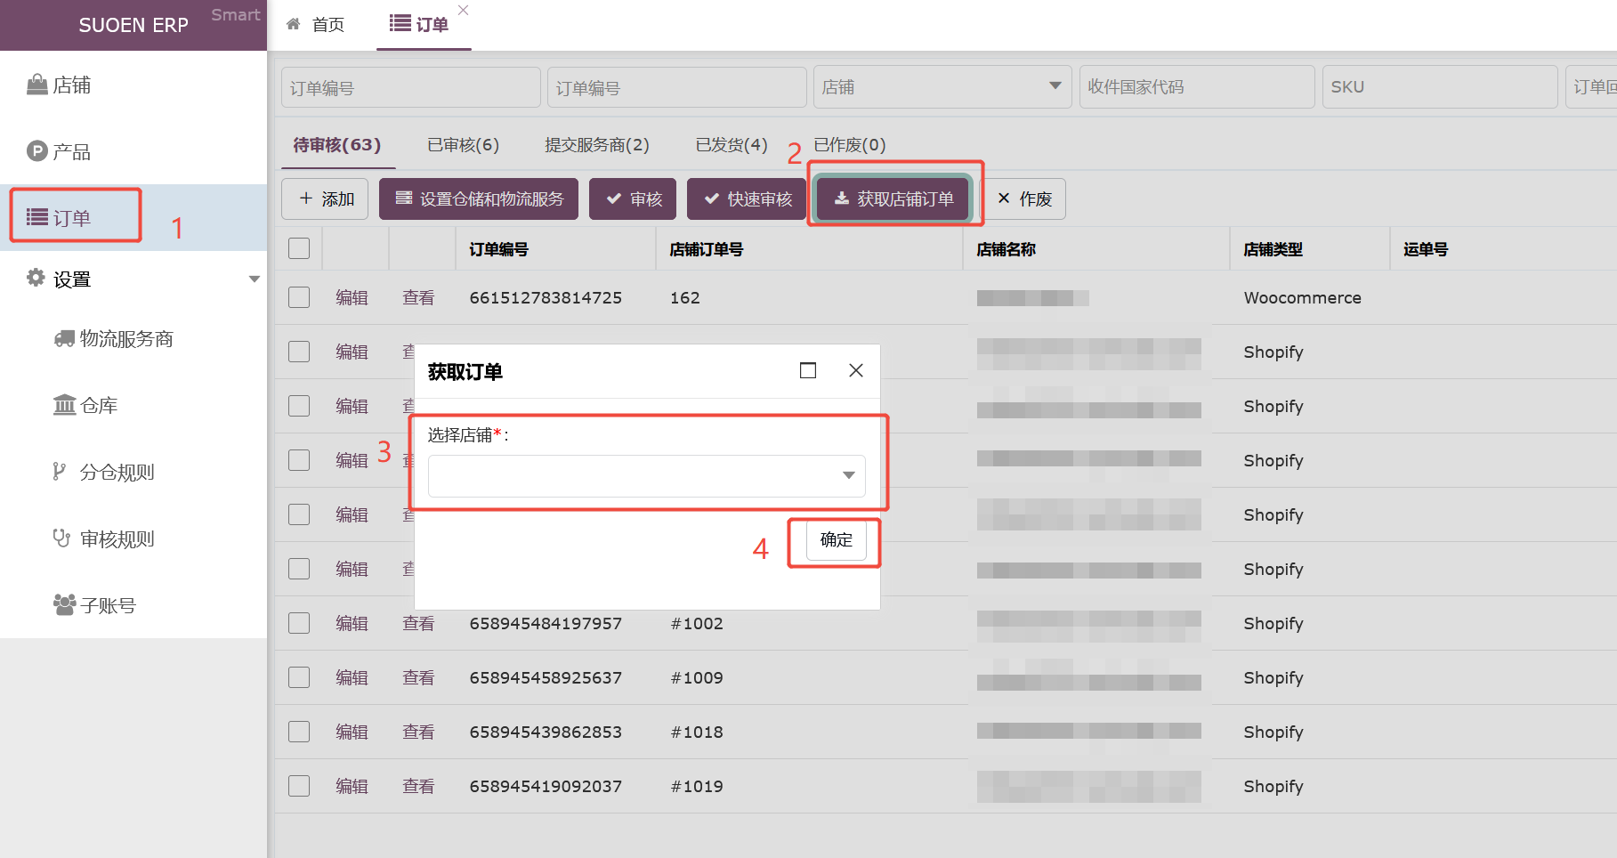The height and width of the screenshot is (858, 1617).
Task: Click 编辑 for order #1002
Action: (x=352, y=623)
